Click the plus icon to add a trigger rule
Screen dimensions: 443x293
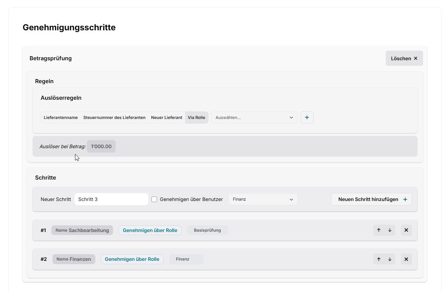click(x=307, y=117)
